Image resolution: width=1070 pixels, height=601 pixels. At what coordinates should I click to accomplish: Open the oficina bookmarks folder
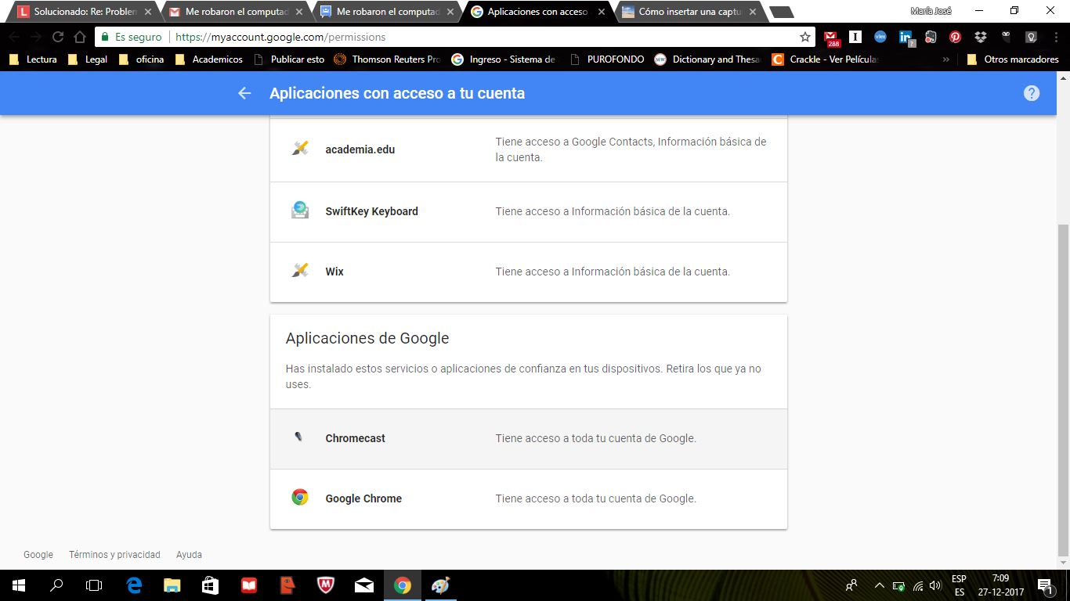tap(141, 59)
